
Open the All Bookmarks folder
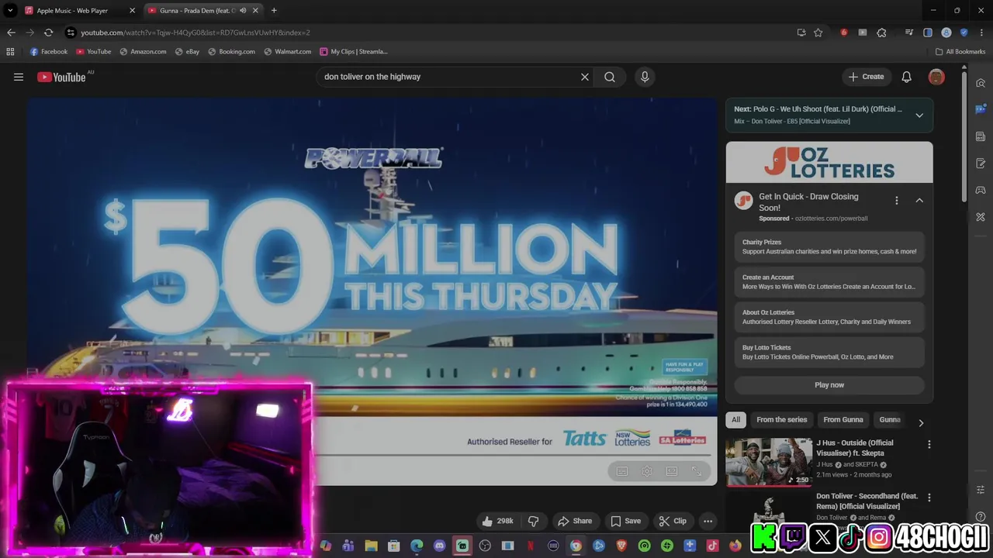[960, 52]
